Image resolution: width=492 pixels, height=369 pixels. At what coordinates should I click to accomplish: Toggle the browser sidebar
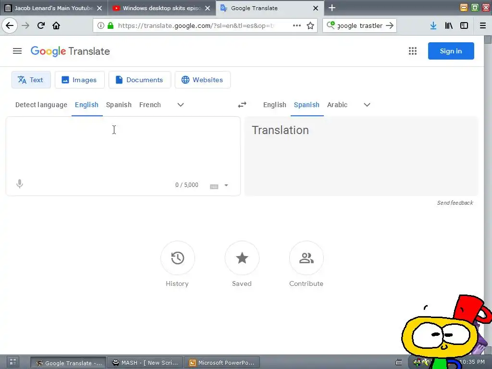point(464,25)
